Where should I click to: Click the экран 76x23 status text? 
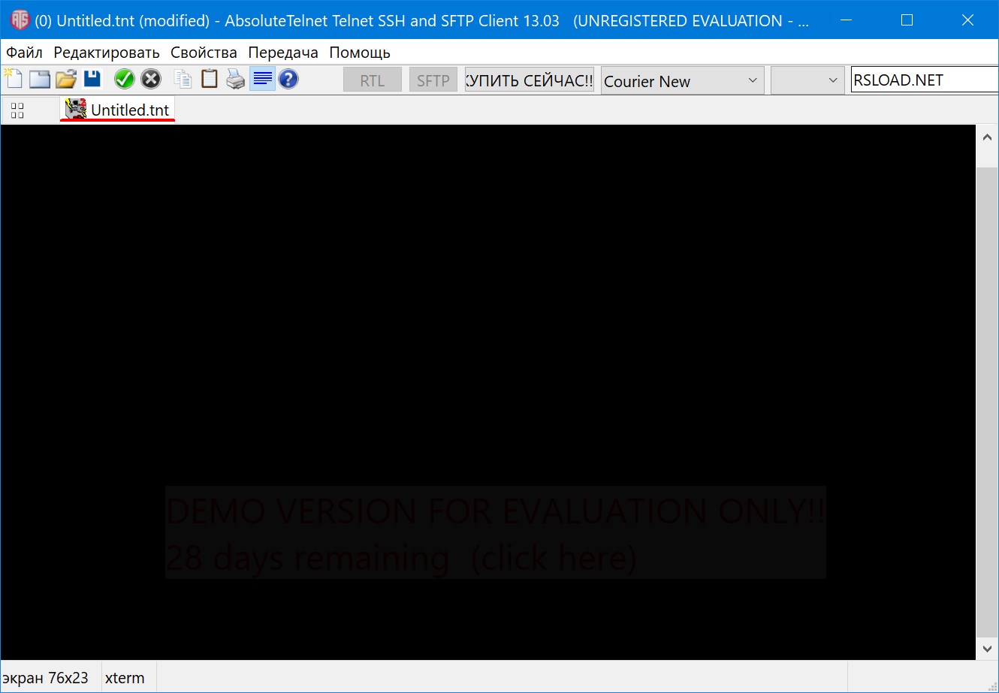[x=46, y=678]
